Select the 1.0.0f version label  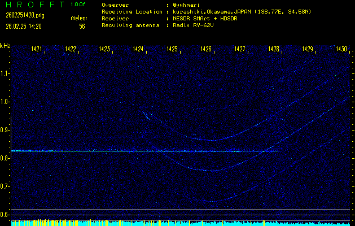[x=78, y=5]
